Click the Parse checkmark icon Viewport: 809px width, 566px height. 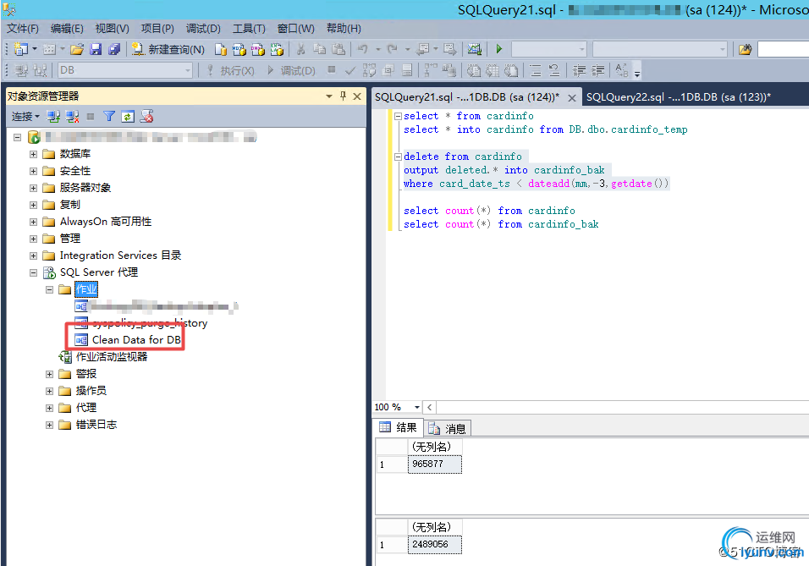[x=350, y=70]
